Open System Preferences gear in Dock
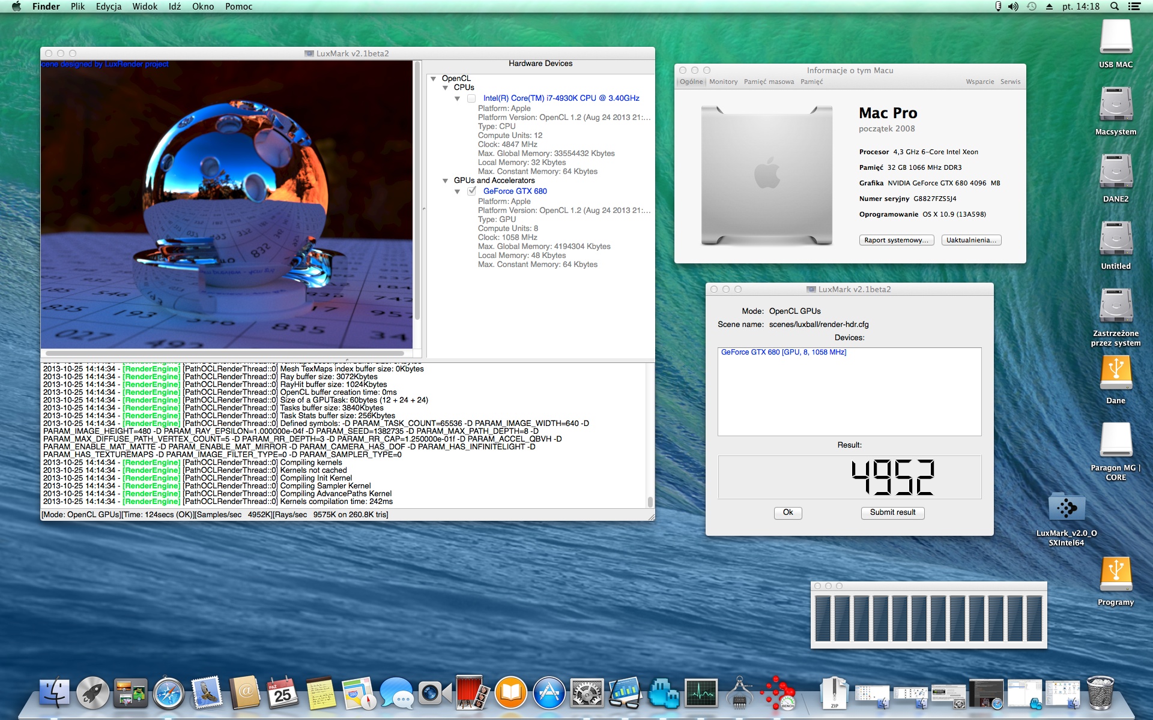Image resolution: width=1153 pixels, height=720 pixels. coord(587,693)
